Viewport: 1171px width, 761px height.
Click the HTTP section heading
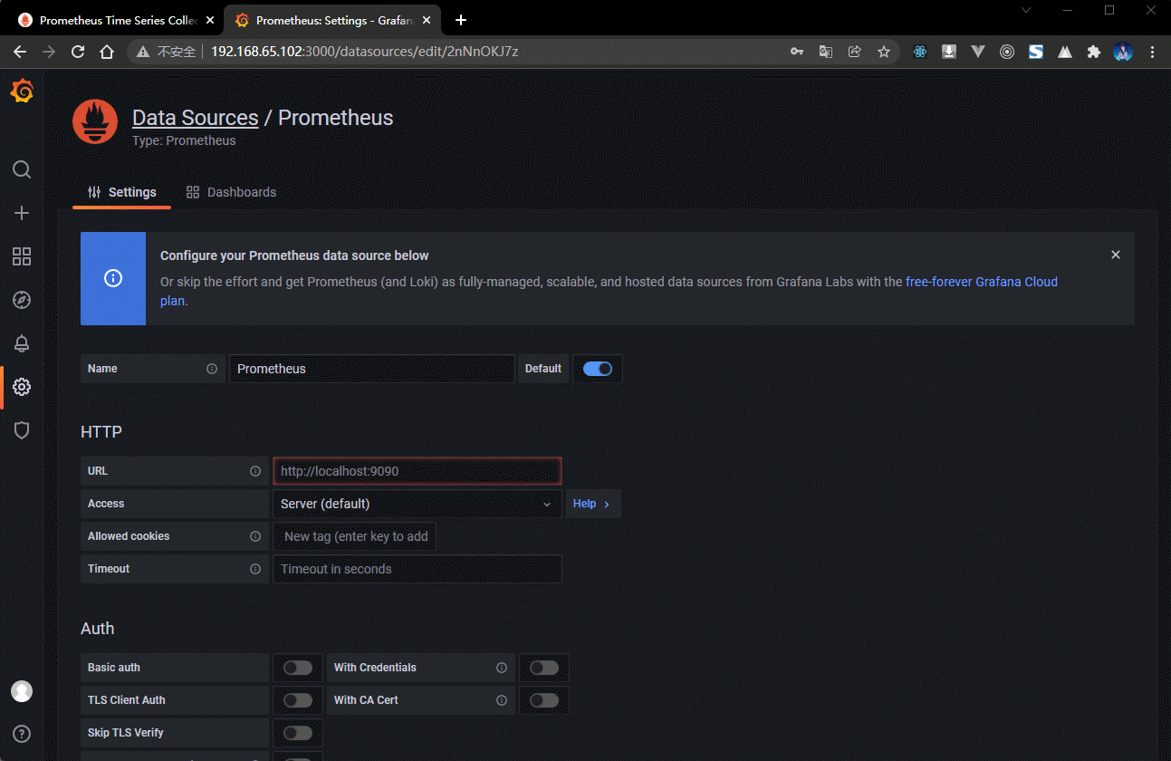point(101,432)
